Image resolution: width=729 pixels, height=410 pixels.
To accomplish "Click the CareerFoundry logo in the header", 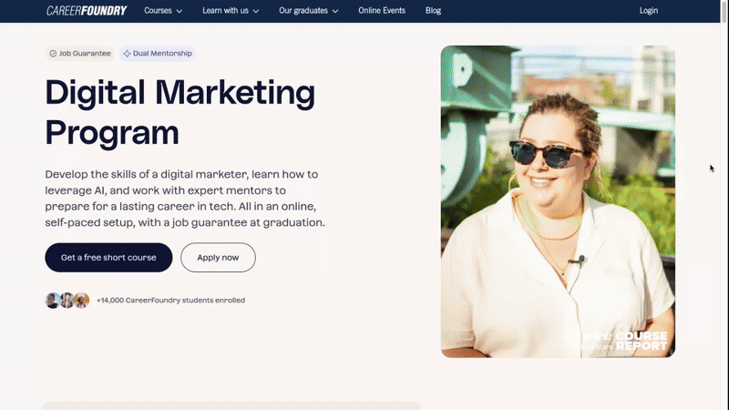I will [87, 11].
